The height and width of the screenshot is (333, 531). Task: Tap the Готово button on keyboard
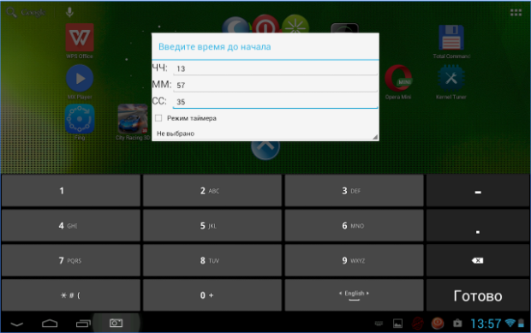tap(478, 295)
